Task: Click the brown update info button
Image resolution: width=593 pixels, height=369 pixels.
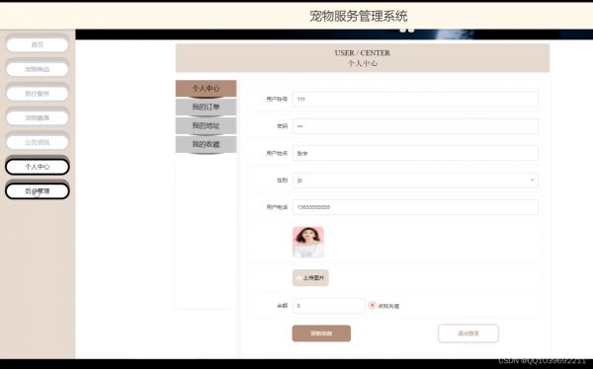Action: click(321, 333)
